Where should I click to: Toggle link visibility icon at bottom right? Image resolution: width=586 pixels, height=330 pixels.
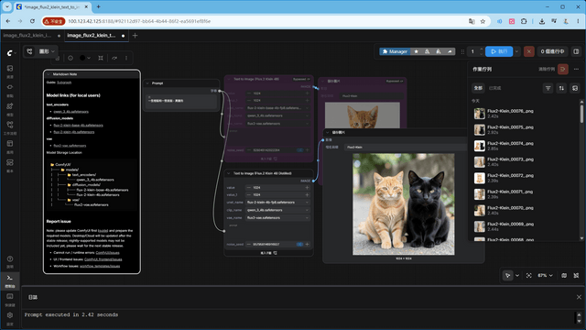[x=576, y=275]
